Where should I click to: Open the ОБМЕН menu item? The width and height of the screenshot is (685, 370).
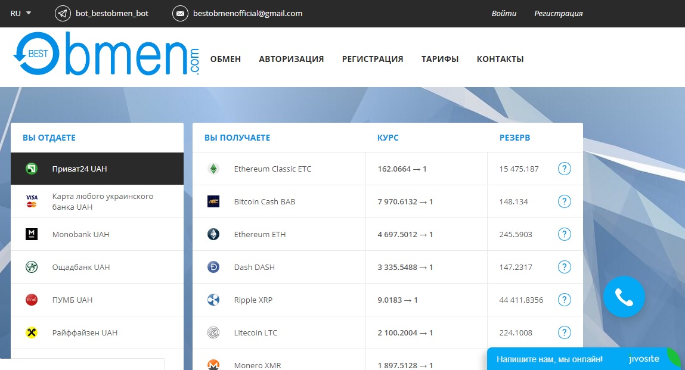[x=225, y=59]
